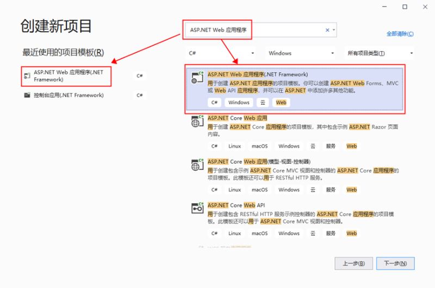Image resolution: width=435 pixels, height=288 pixels.
Task: Open the search box history dropdown arrow
Action: 334,30
